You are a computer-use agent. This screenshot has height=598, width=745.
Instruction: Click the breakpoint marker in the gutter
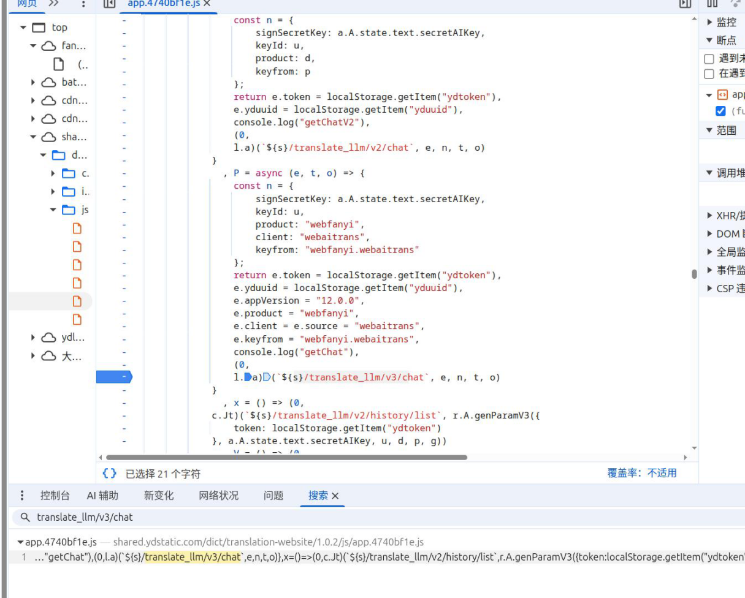(114, 377)
